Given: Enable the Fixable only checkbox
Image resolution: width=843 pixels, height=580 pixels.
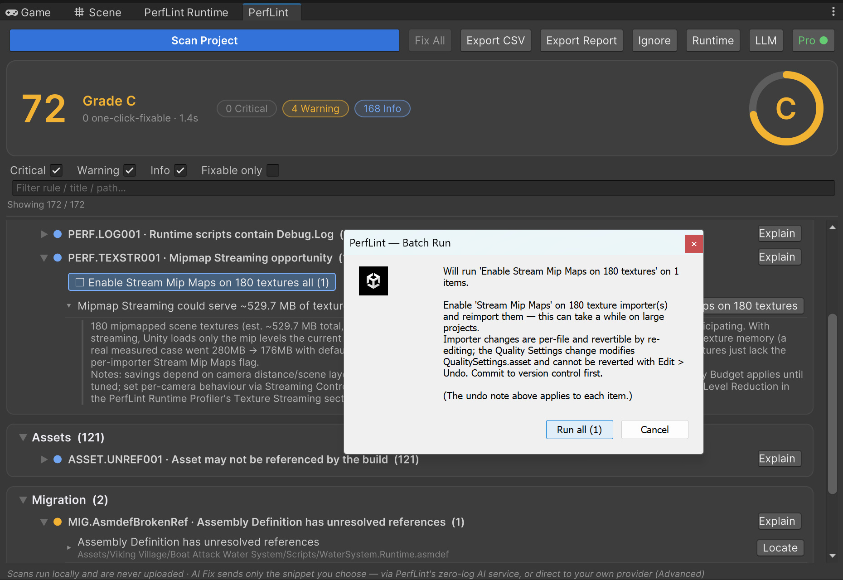Looking at the screenshot, I should click(273, 170).
